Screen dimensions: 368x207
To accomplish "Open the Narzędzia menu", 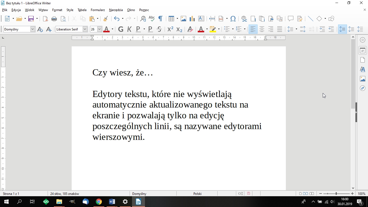I will (116, 10).
